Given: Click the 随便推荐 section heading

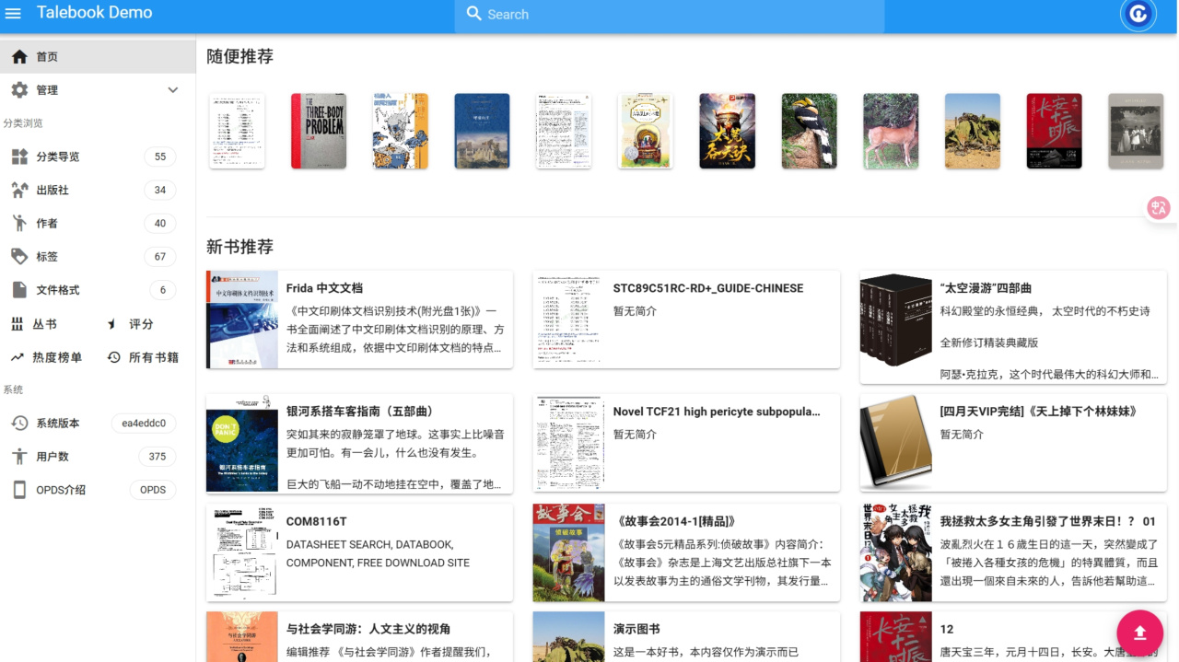Looking at the screenshot, I should 239,56.
